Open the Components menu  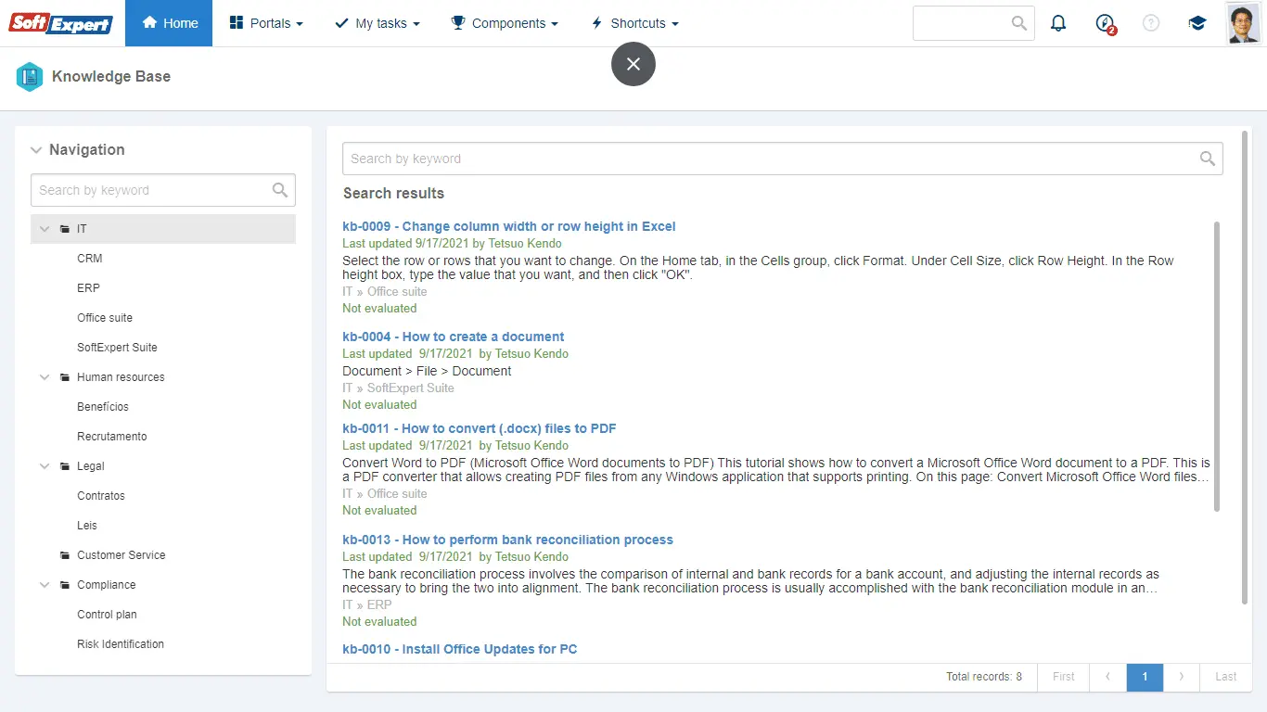click(x=505, y=22)
